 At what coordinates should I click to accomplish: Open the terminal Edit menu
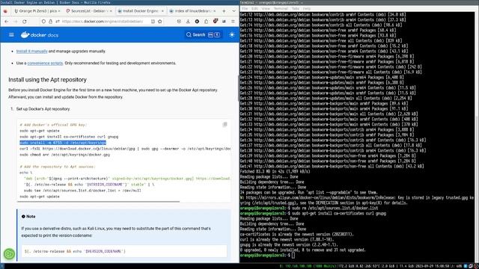[x=254, y=8]
